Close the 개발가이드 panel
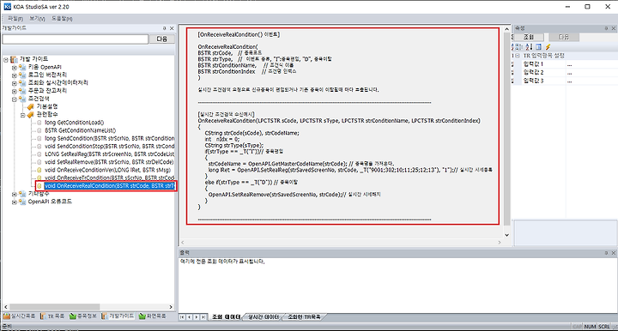This screenshot has width=618, height=331. pos(172,28)
